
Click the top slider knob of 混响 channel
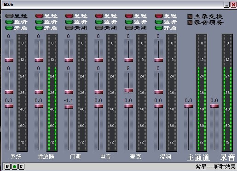click(159, 60)
